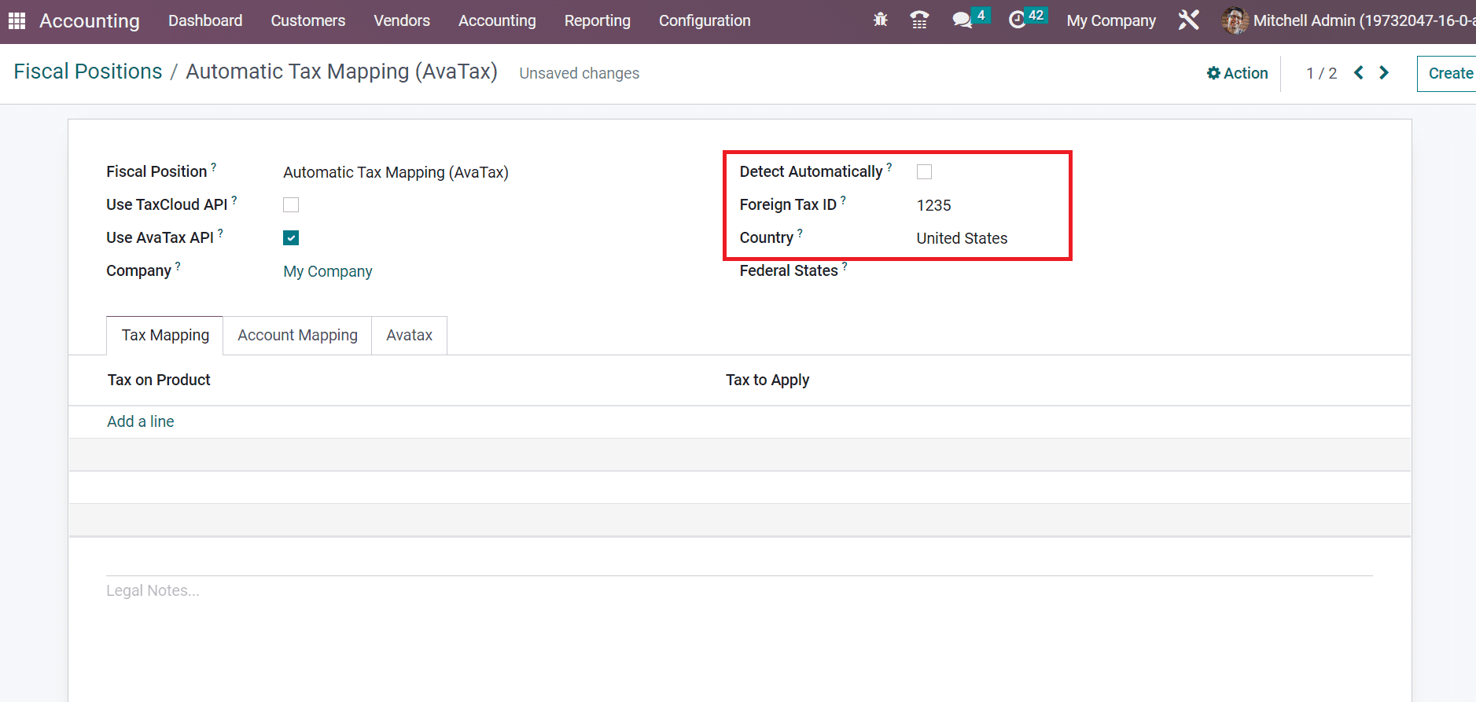The width and height of the screenshot is (1476, 702).
Task: Click the Tax to Apply column header
Action: pyautogui.click(x=767, y=380)
